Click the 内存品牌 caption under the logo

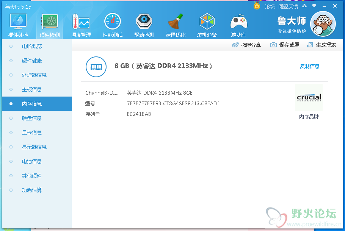[x=309, y=117]
